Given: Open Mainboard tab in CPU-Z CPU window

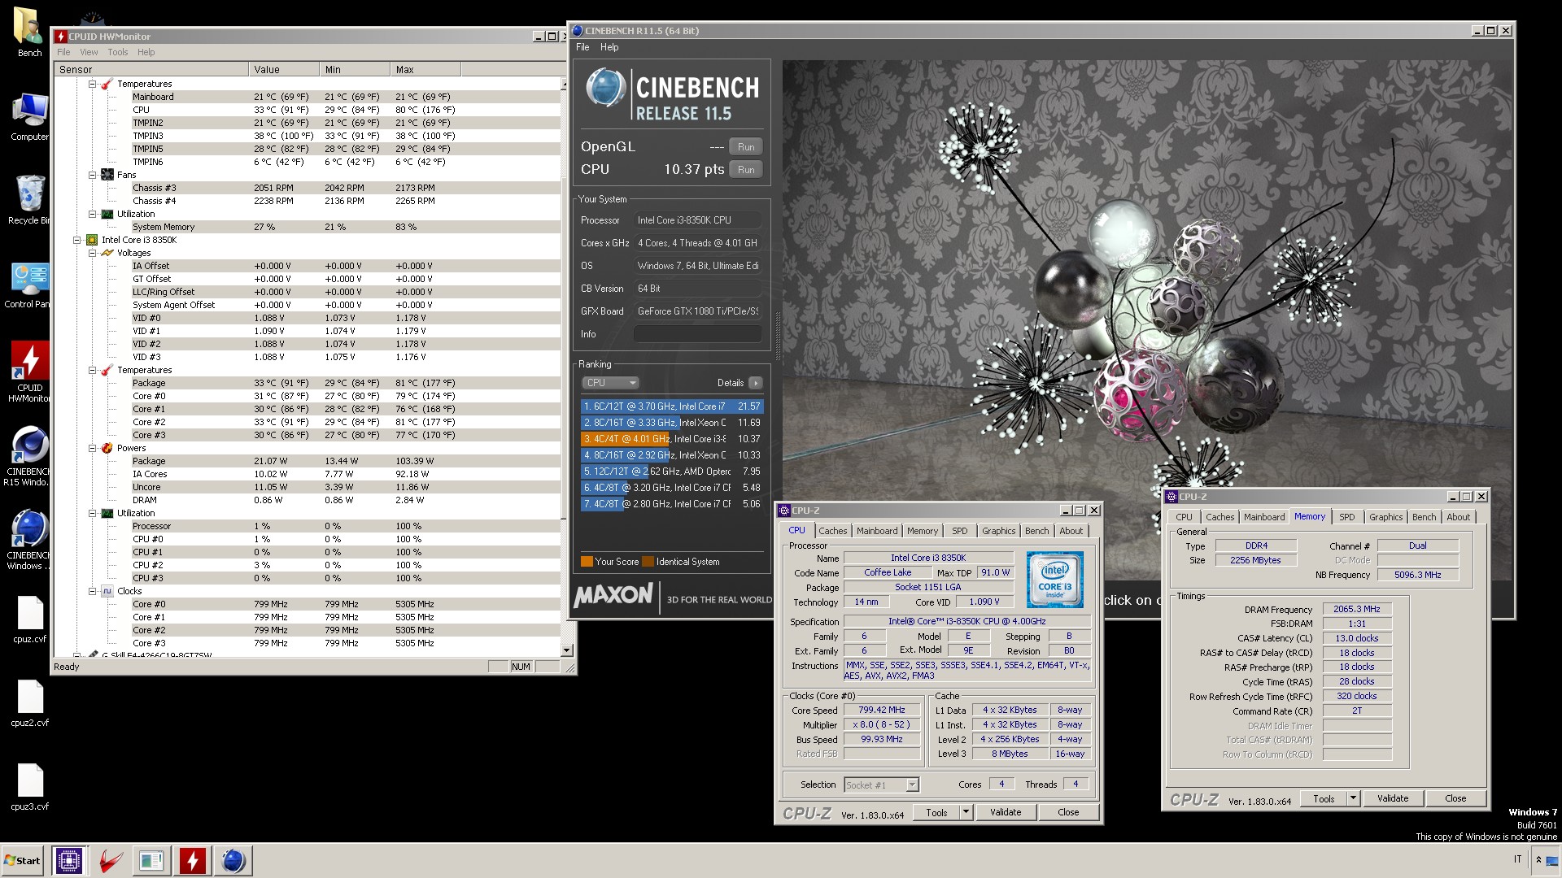Looking at the screenshot, I should 877,531.
